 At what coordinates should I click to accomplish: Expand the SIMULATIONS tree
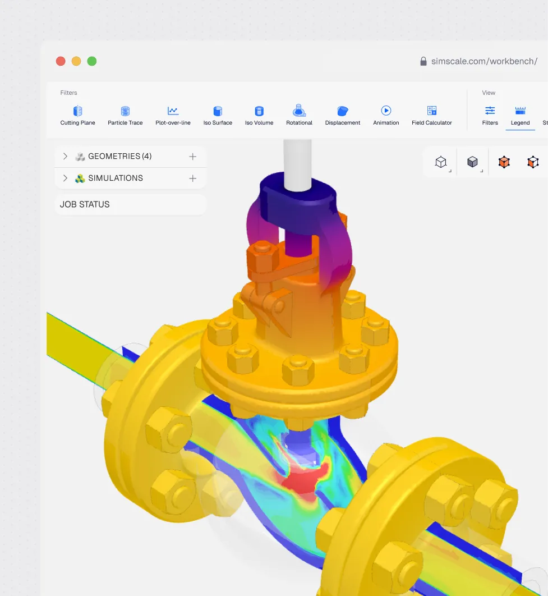65,178
